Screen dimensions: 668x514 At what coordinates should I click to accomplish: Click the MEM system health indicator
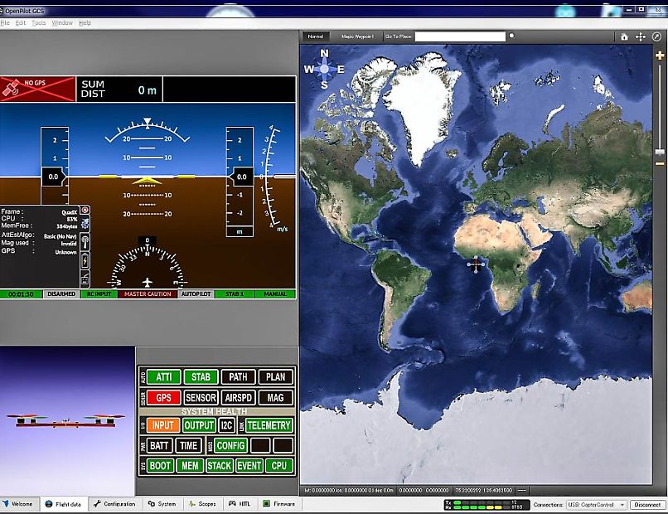pyautogui.click(x=190, y=466)
